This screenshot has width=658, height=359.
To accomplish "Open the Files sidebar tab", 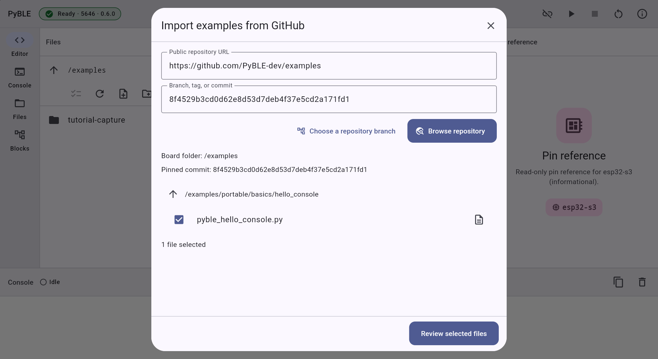I will click(x=20, y=109).
